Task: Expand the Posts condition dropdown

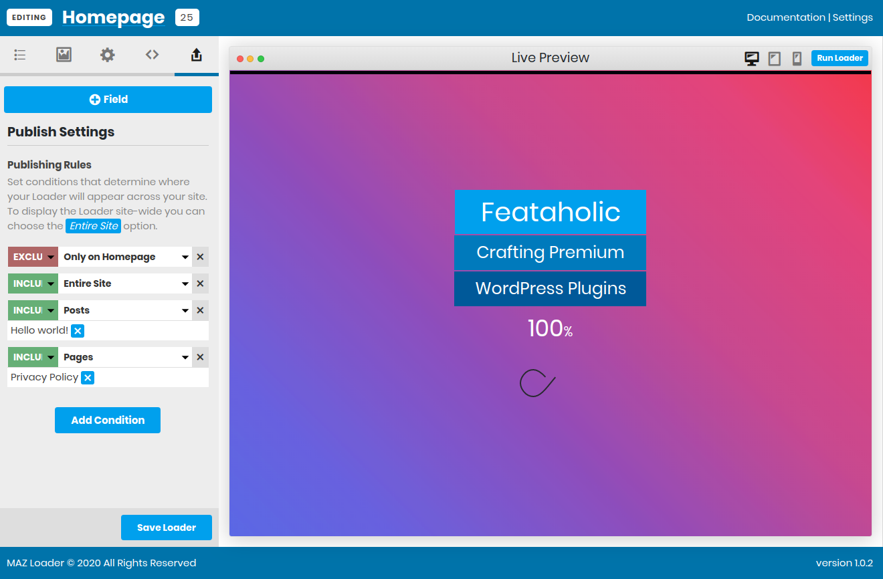Action: [125, 310]
